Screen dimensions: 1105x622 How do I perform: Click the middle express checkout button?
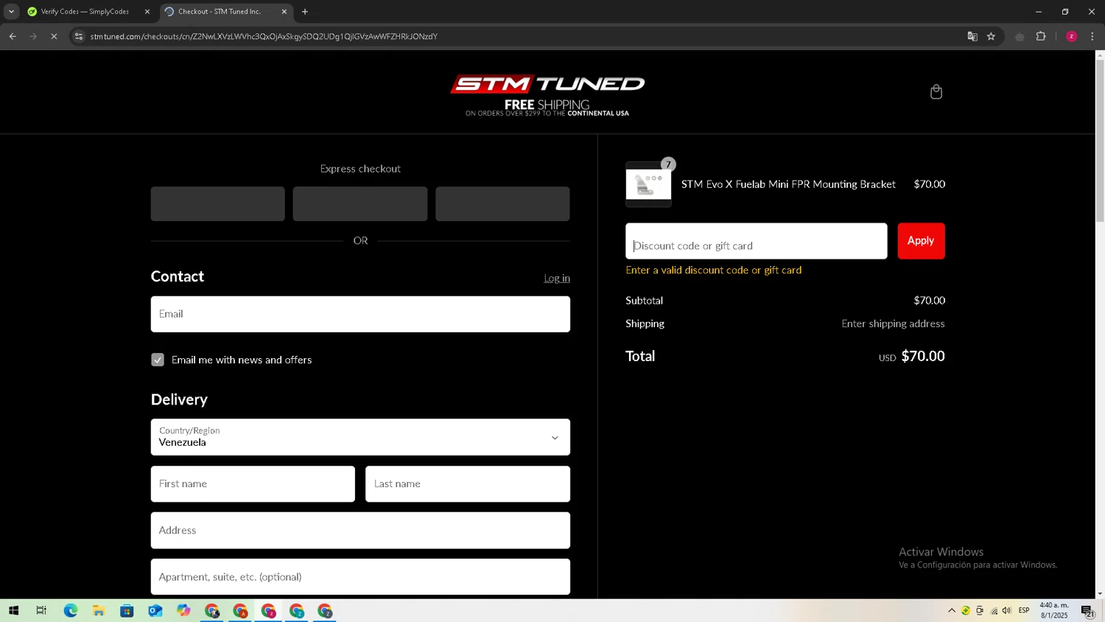click(x=360, y=203)
